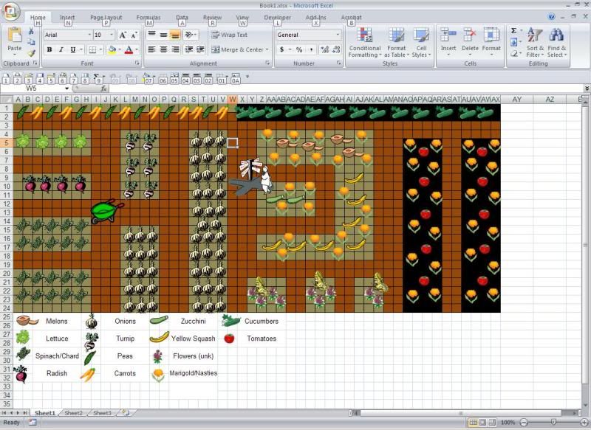Decrease cell indent
The width and height of the screenshot is (591, 430).
189,49
